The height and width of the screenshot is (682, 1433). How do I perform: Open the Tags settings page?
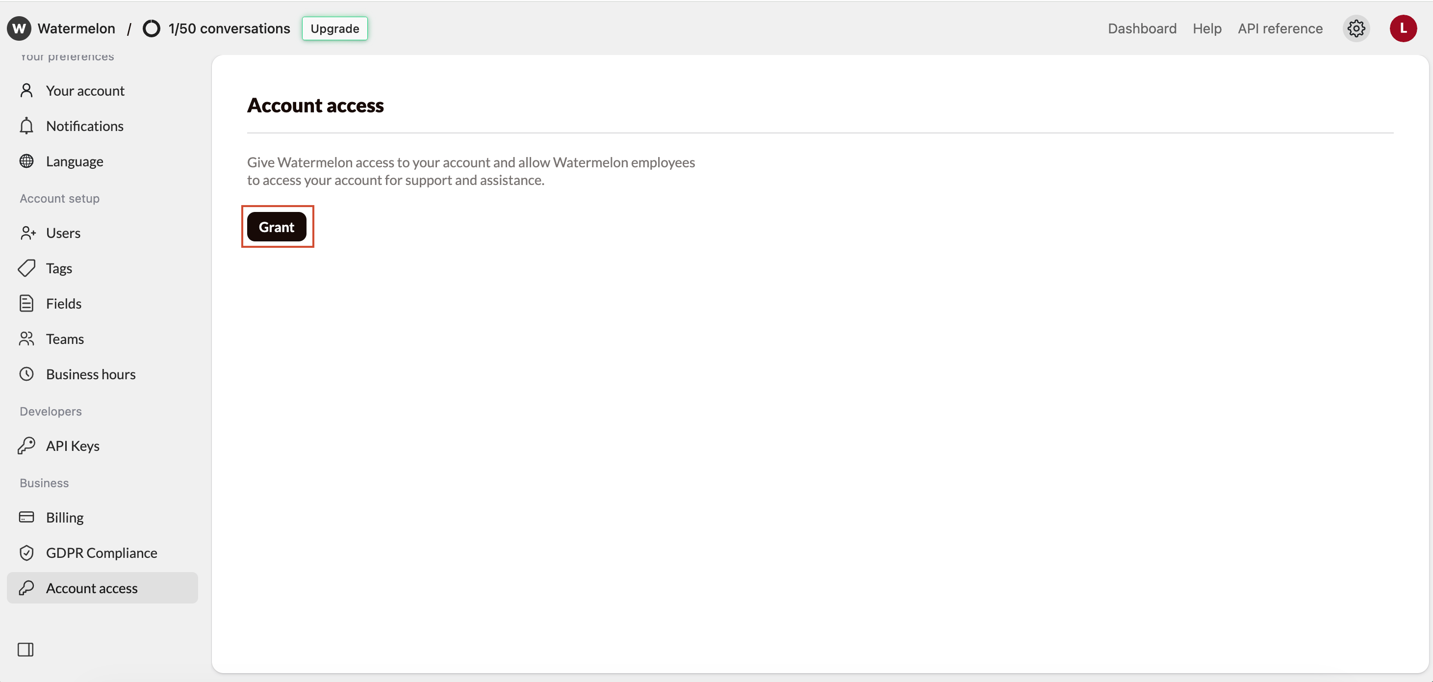click(102, 268)
